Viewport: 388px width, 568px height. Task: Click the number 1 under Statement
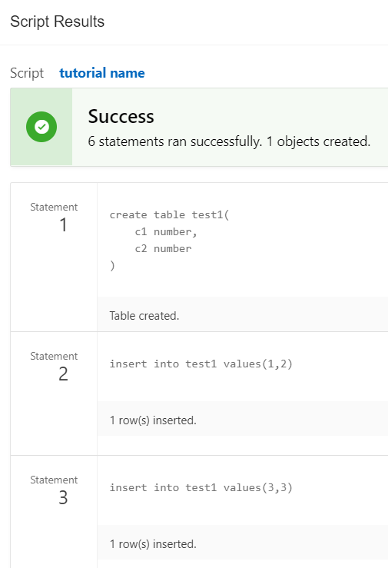coord(63,225)
